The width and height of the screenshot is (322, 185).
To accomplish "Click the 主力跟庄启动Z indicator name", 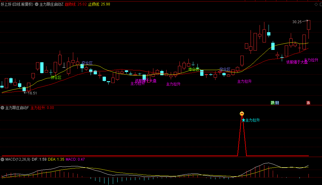I will pyautogui.click(x=51, y=4).
